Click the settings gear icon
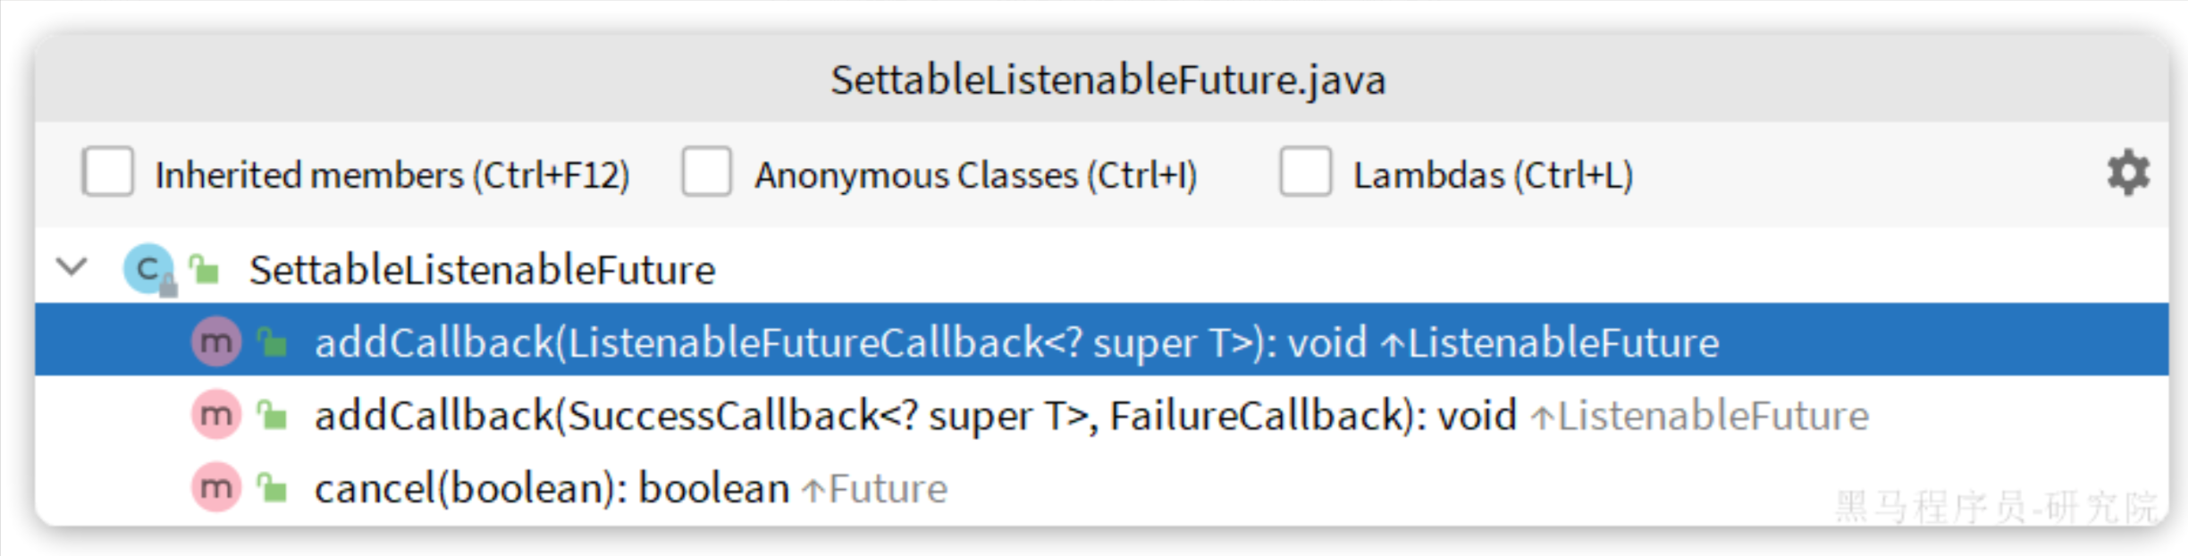Screen dimensions: 2188x556 [x=2128, y=173]
